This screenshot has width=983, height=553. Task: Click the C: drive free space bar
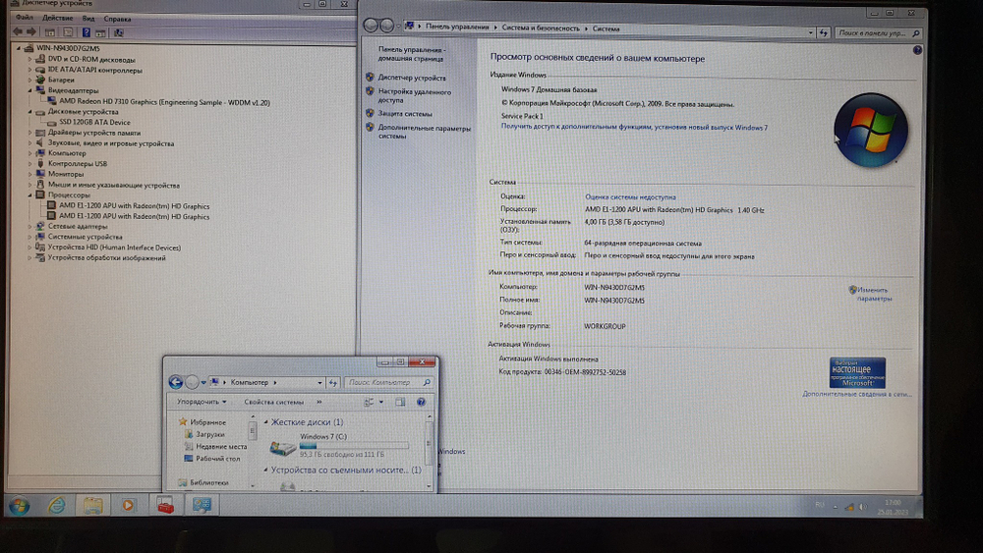(x=354, y=445)
